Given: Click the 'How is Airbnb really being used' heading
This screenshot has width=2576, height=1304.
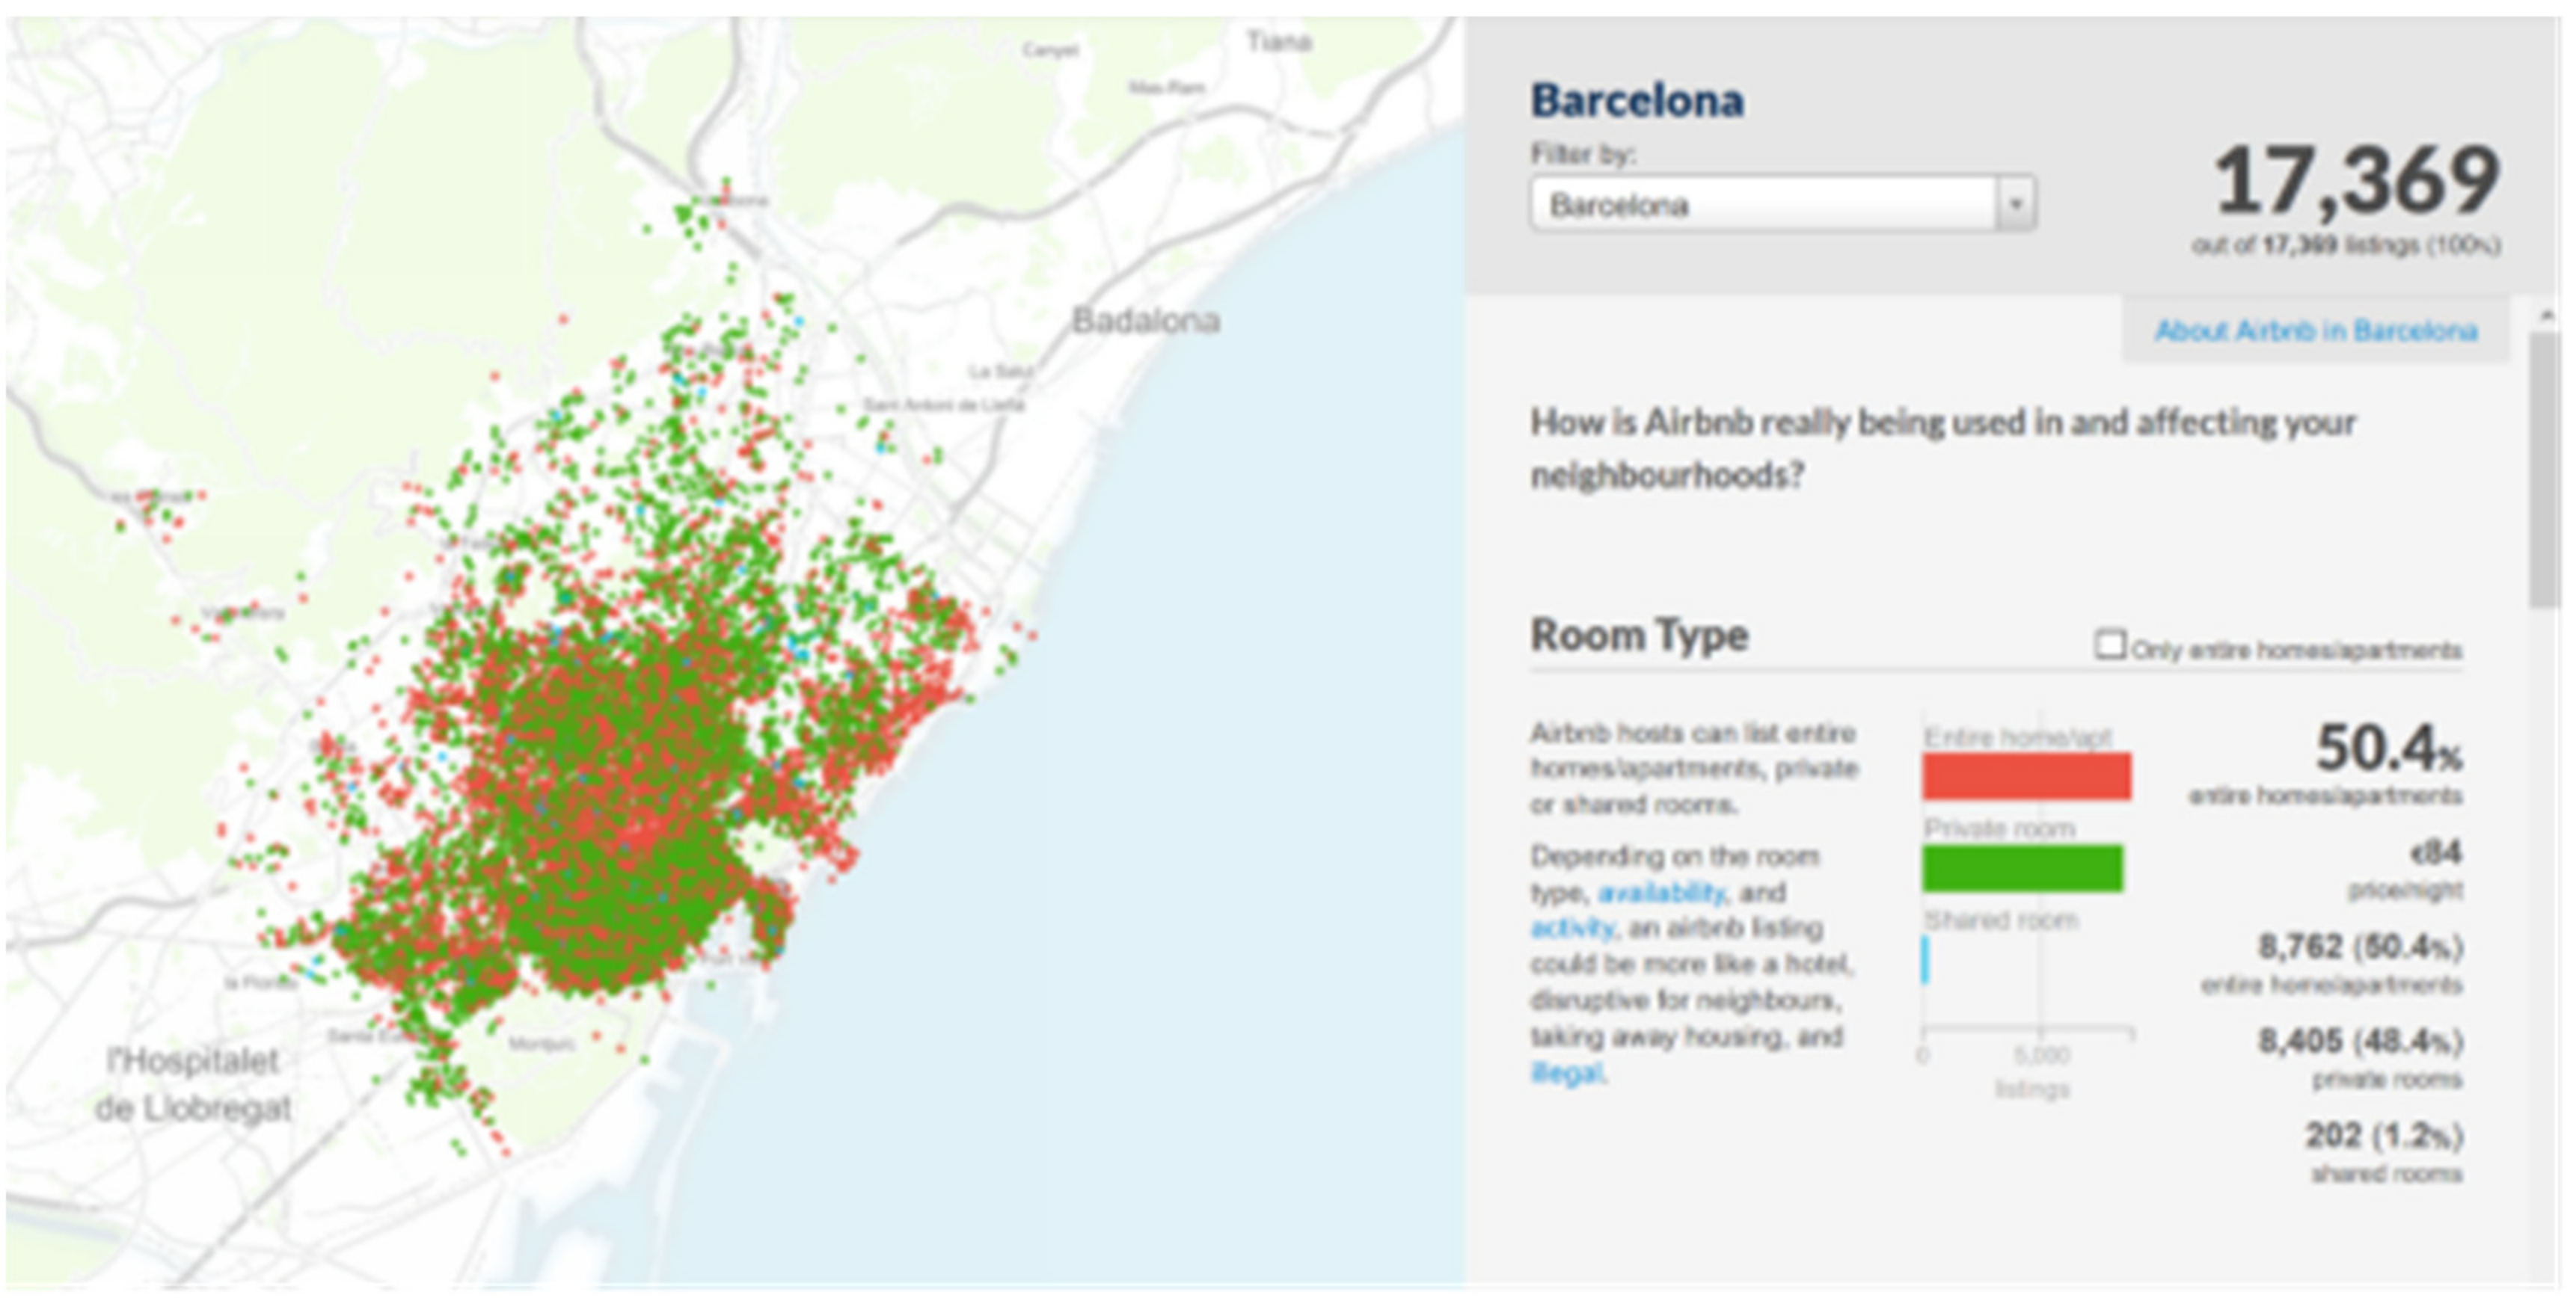Looking at the screenshot, I should pyautogui.click(x=1943, y=448).
